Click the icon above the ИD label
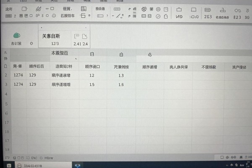Viewport: 252px width, 168px height. pyautogui.click(x=179, y=10)
